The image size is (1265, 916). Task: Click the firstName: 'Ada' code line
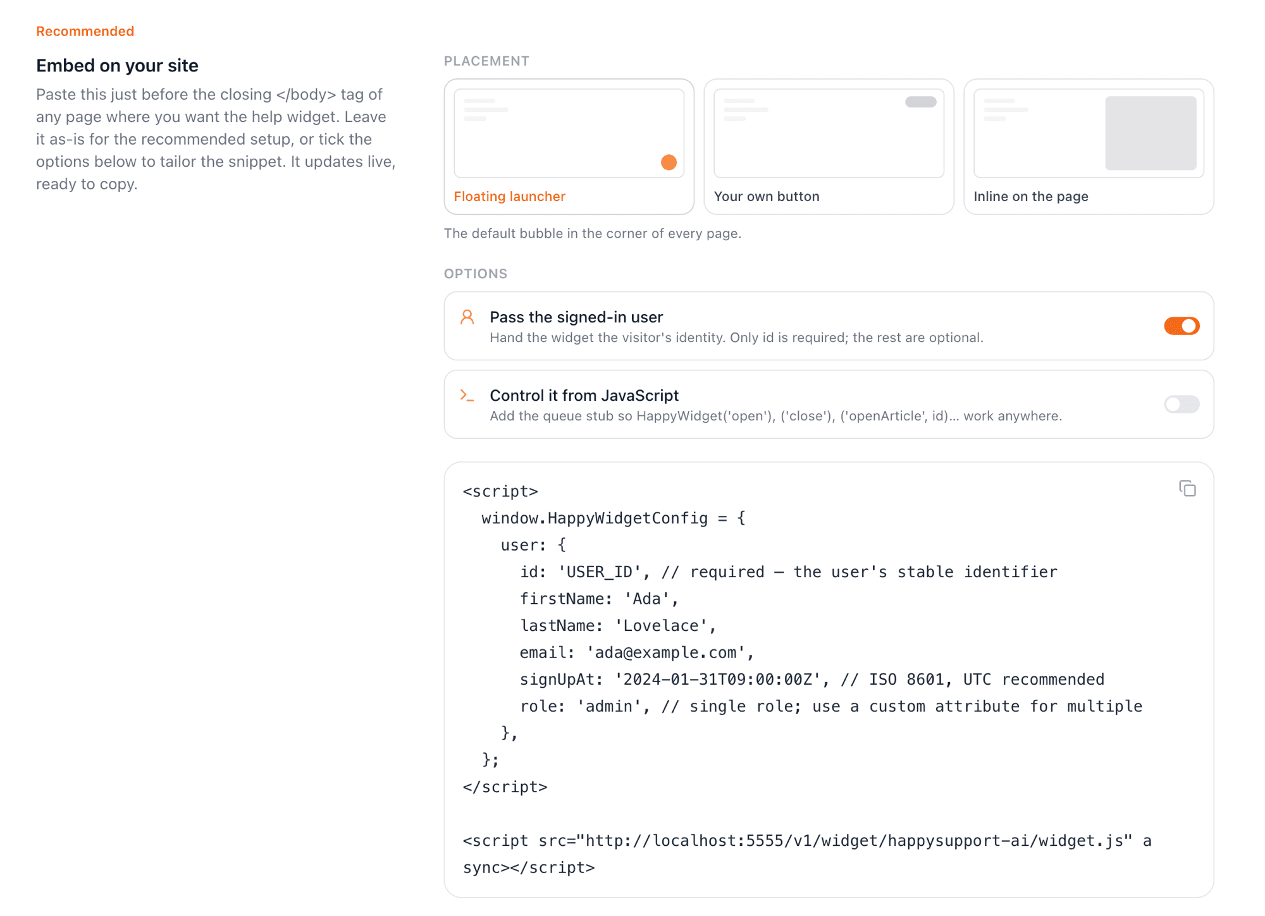pyautogui.click(x=599, y=599)
